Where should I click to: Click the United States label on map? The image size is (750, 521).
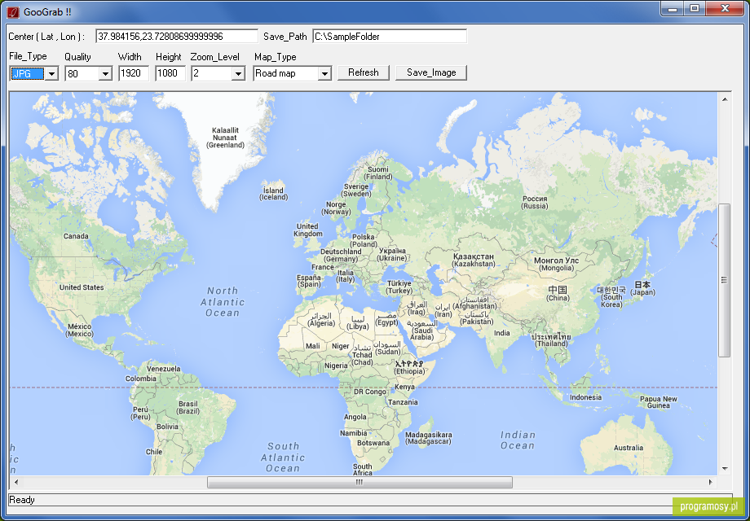coord(82,287)
